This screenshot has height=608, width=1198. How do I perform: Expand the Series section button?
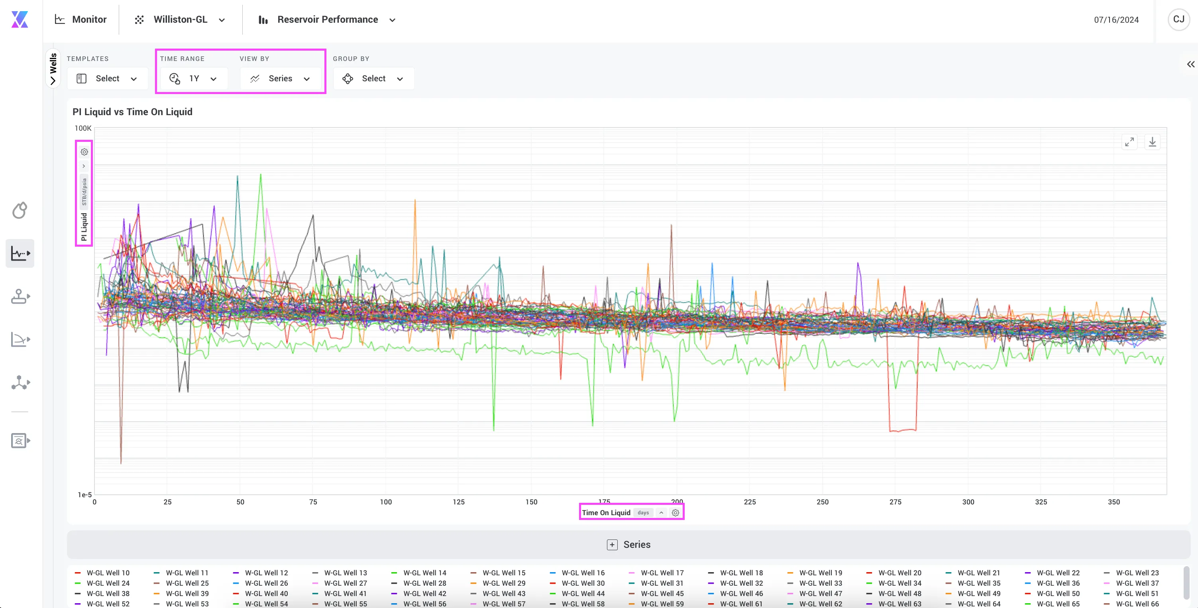pos(628,544)
